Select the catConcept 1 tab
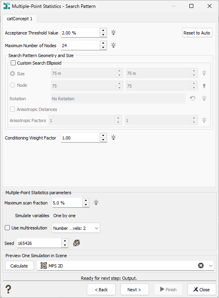 (x=19, y=19)
